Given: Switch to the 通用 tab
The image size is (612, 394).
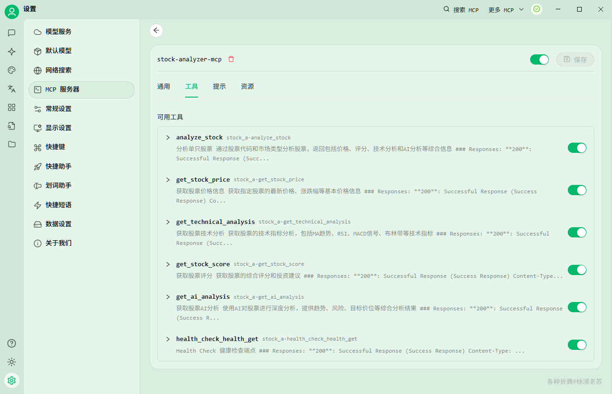Looking at the screenshot, I should click(x=164, y=86).
